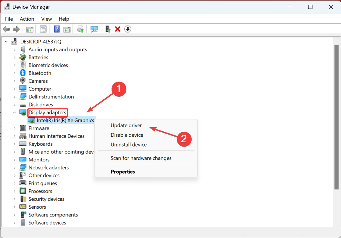
Task: Click the Keyboards category icon
Action: coord(23,144)
